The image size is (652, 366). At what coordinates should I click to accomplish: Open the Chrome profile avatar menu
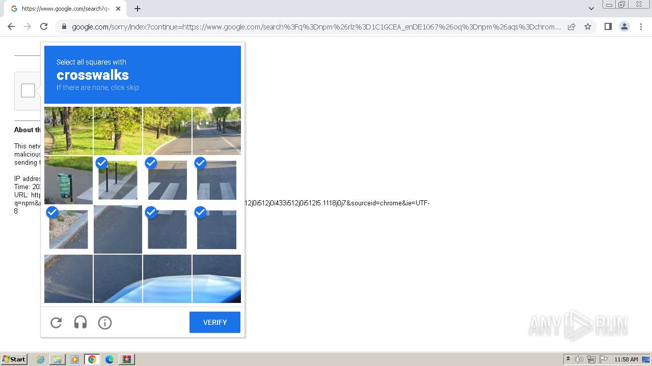(624, 26)
